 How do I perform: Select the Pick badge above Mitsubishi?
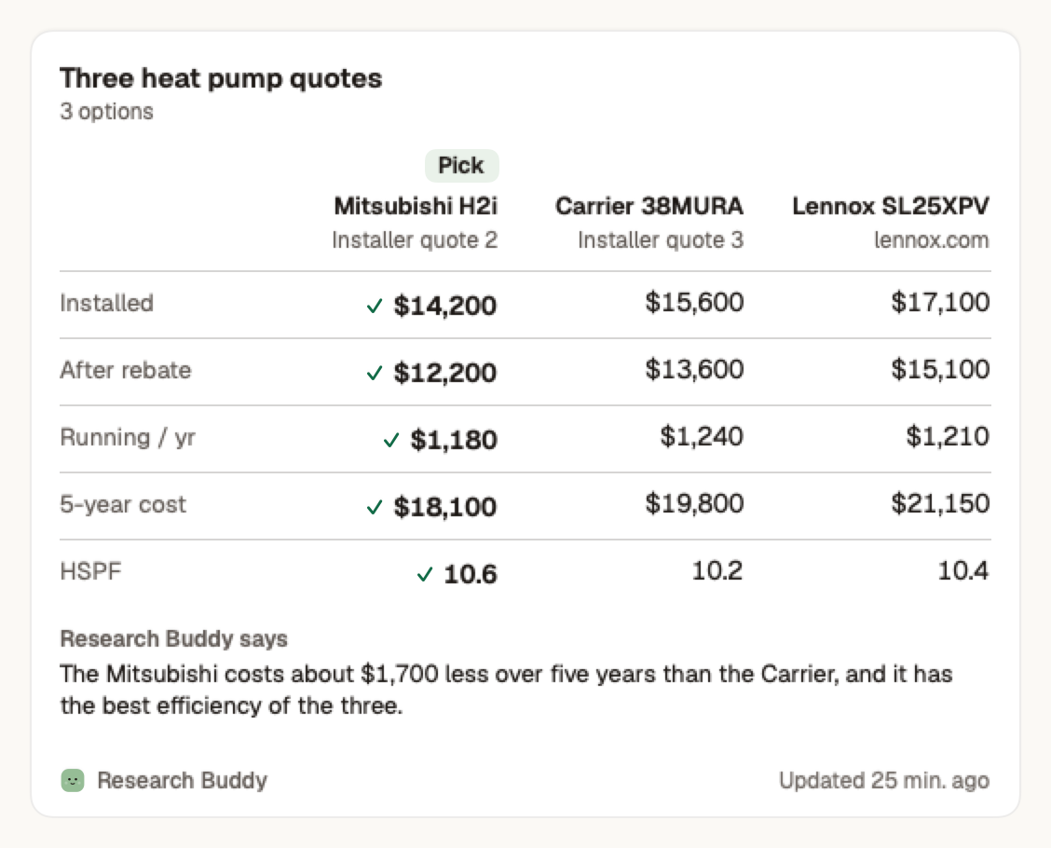tap(461, 165)
